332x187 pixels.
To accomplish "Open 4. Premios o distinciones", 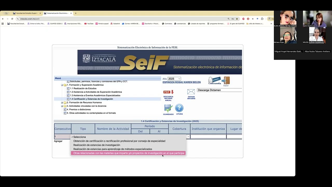I will point(79,110).
